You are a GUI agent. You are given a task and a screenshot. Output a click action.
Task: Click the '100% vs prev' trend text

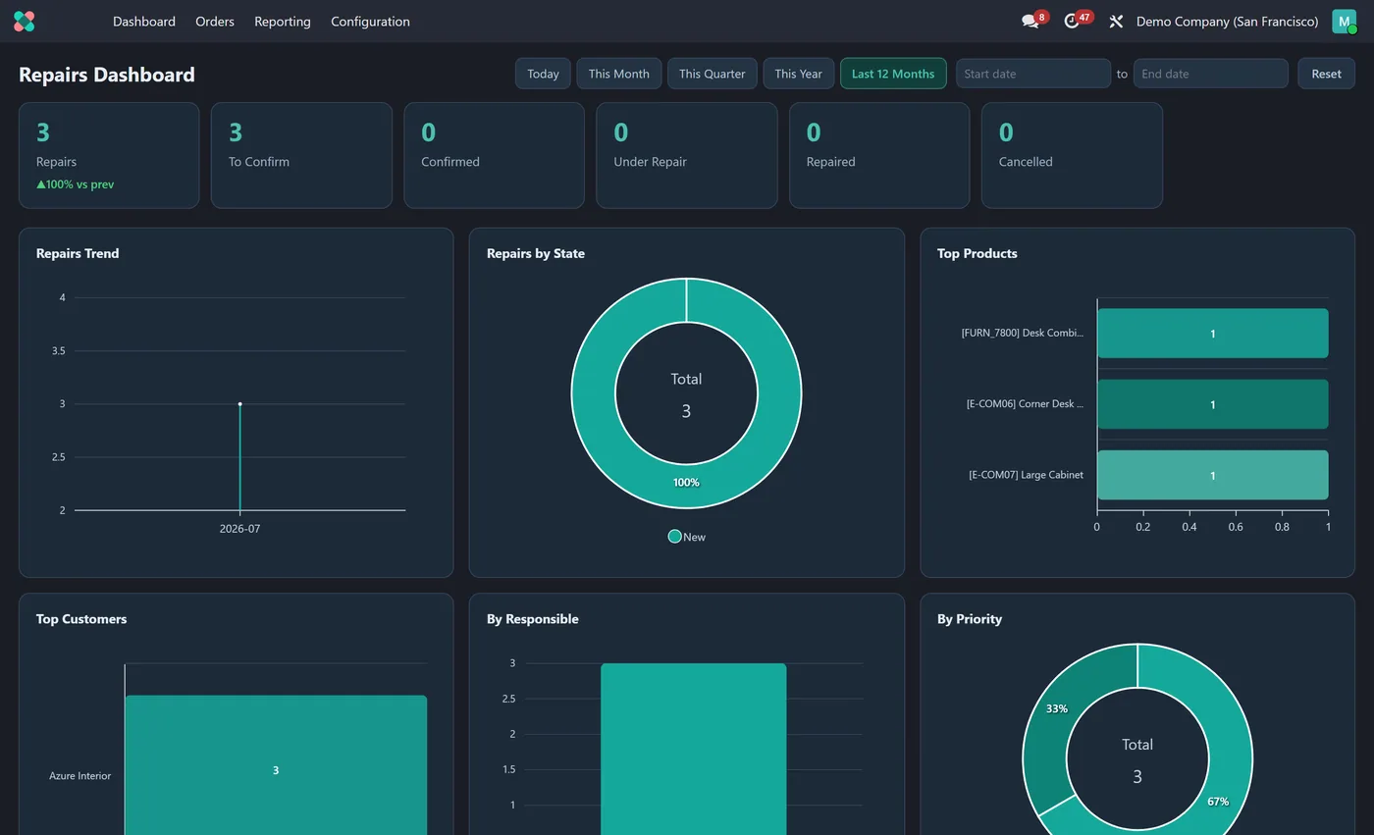pyautogui.click(x=75, y=184)
